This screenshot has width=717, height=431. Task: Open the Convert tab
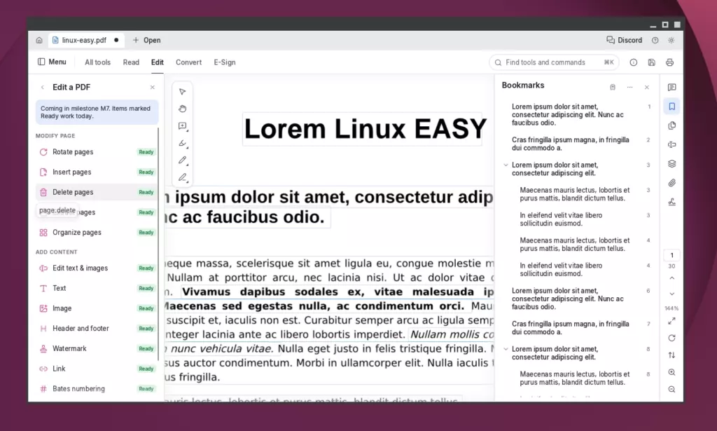point(188,62)
